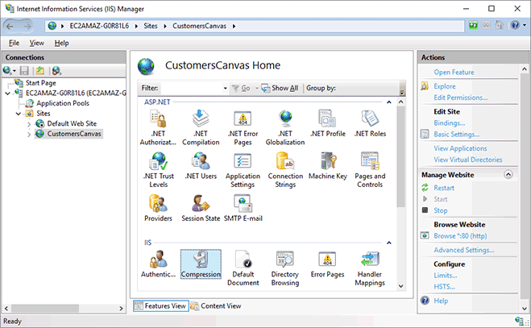Open Basic Settings link
The image size is (531, 328).
point(457,134)
